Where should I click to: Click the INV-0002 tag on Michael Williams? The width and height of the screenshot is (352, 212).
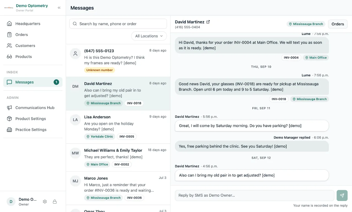pos(122,164)
